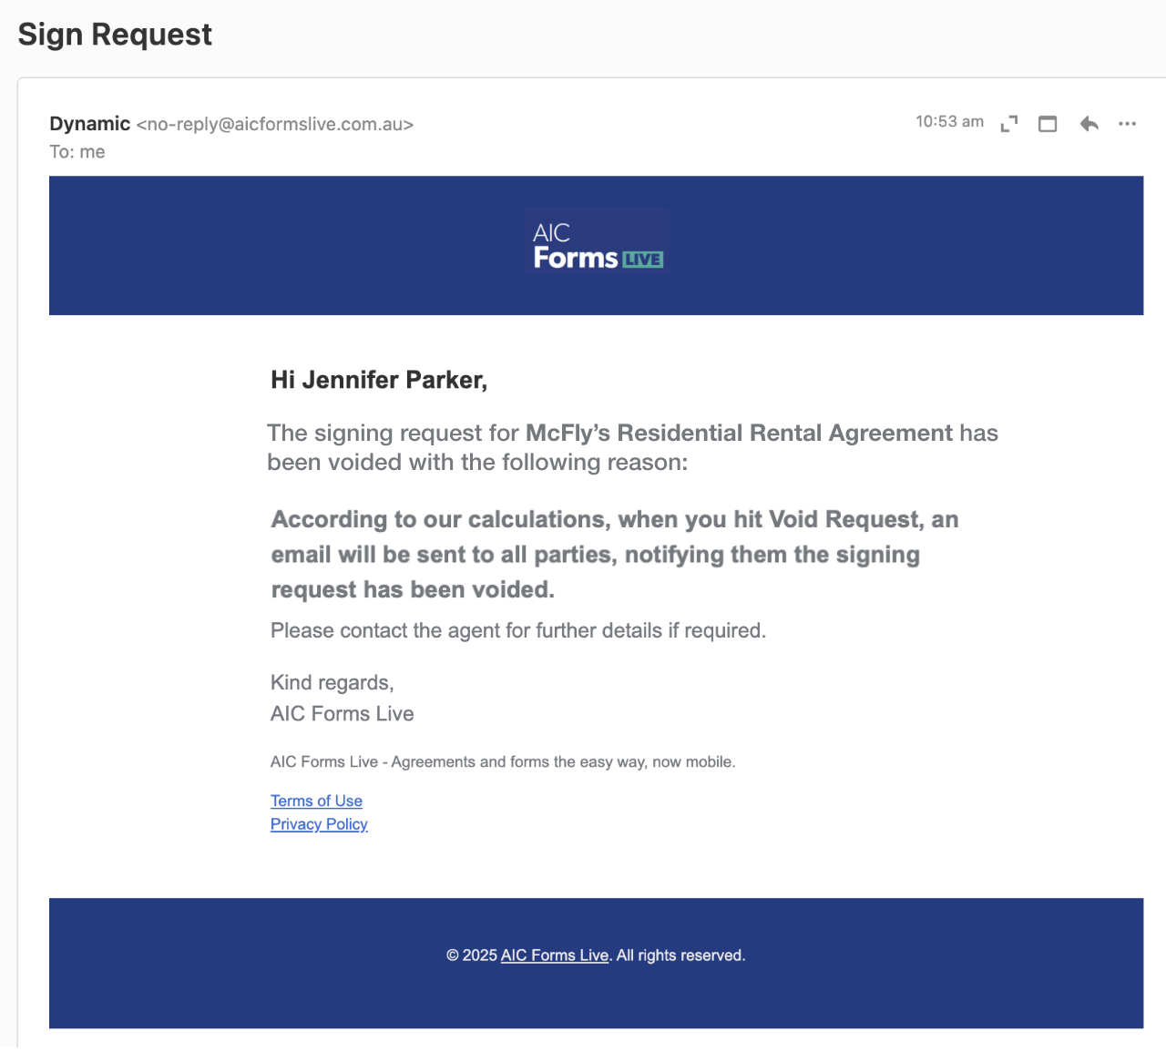Select sender name Dynamic
This screenshot has height=1052, width=1166.
coord(90,124)
